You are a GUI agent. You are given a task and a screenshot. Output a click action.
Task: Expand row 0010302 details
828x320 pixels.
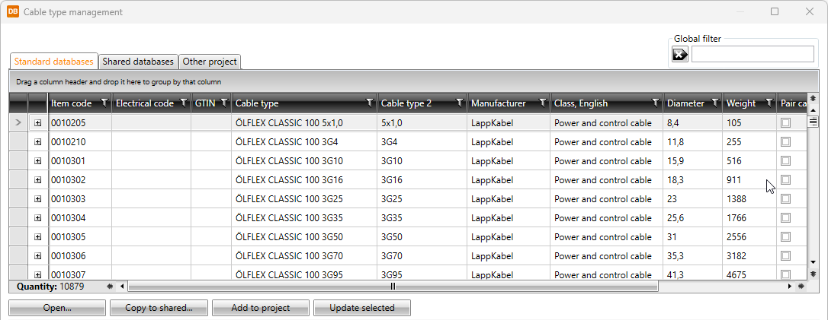[x=38, y=179]
